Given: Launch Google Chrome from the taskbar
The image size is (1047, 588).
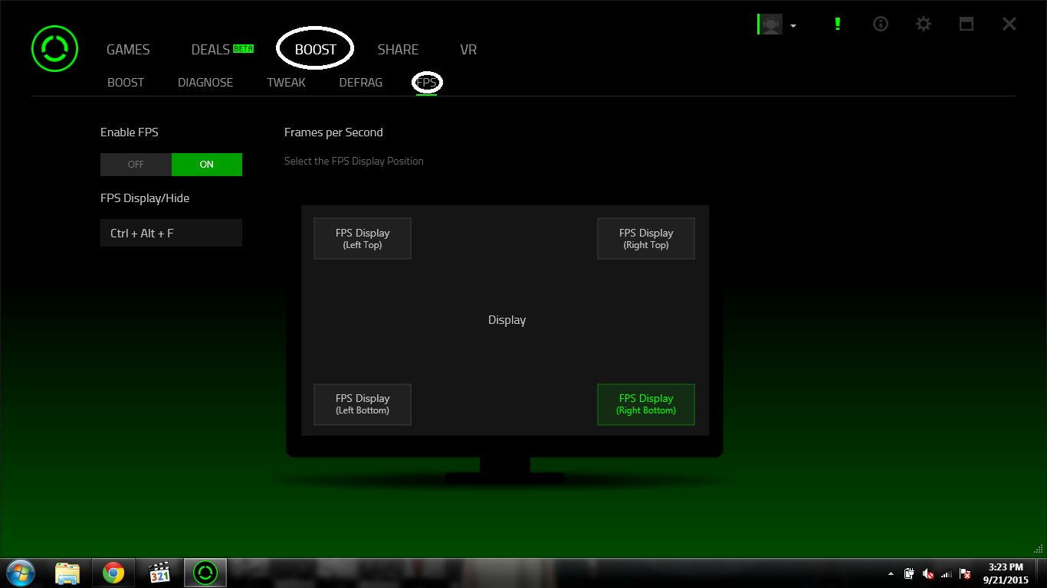Looking at the screenshot, I should tap(113, 572).
